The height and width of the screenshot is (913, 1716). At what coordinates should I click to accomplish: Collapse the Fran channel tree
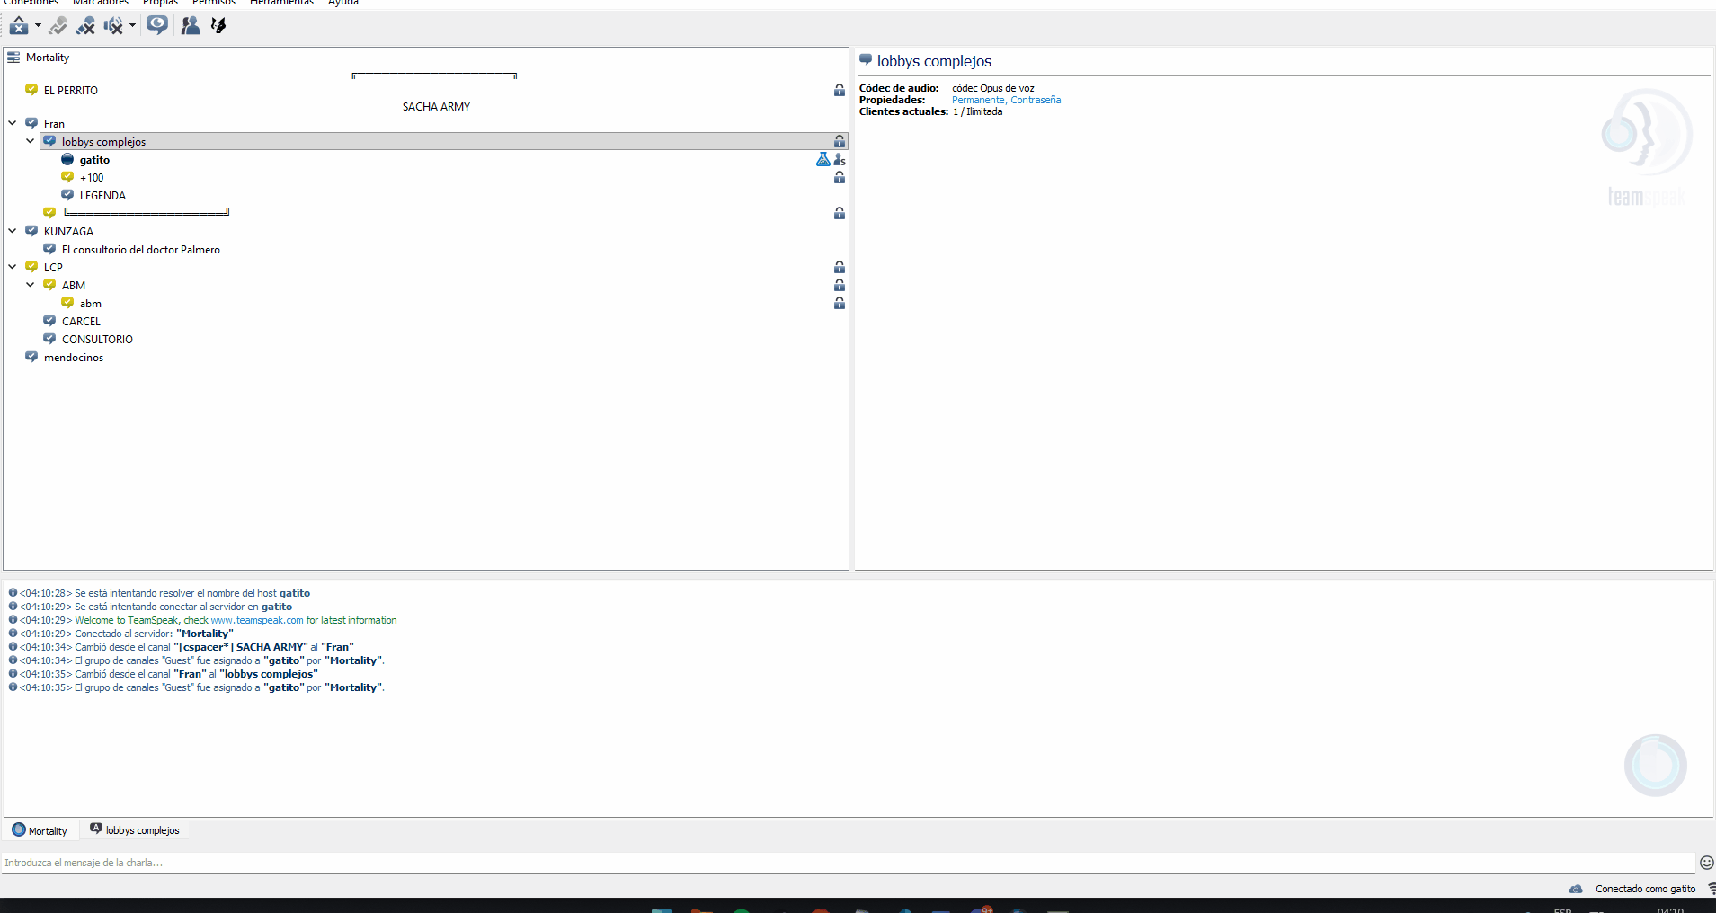[12, 123]
